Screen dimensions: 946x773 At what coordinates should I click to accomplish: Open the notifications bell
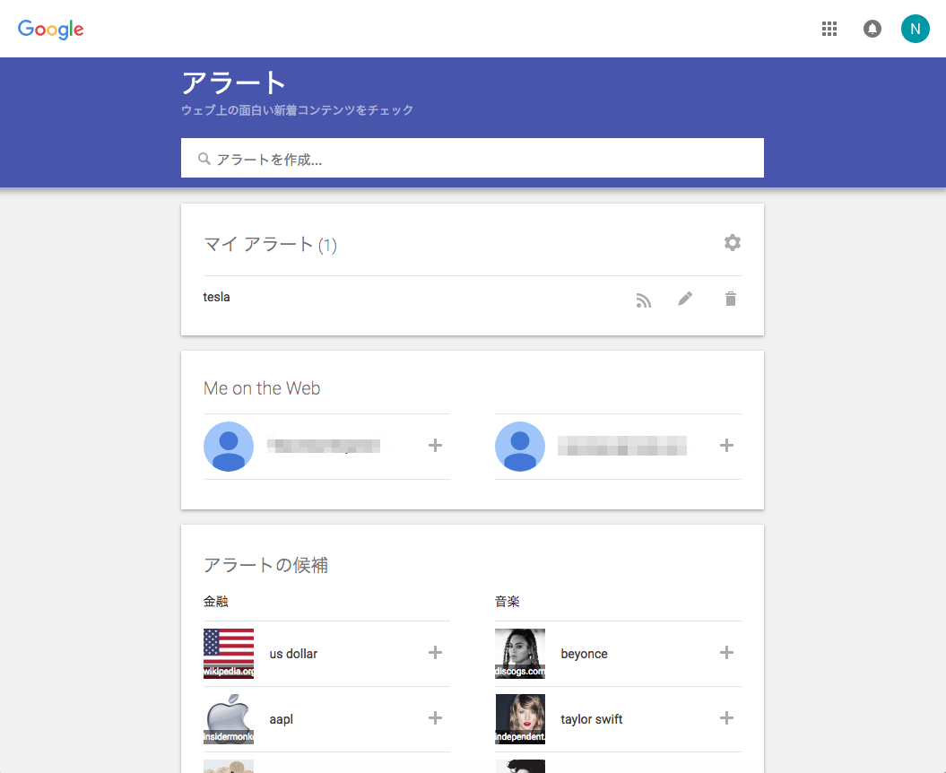(x=872, y=29)
